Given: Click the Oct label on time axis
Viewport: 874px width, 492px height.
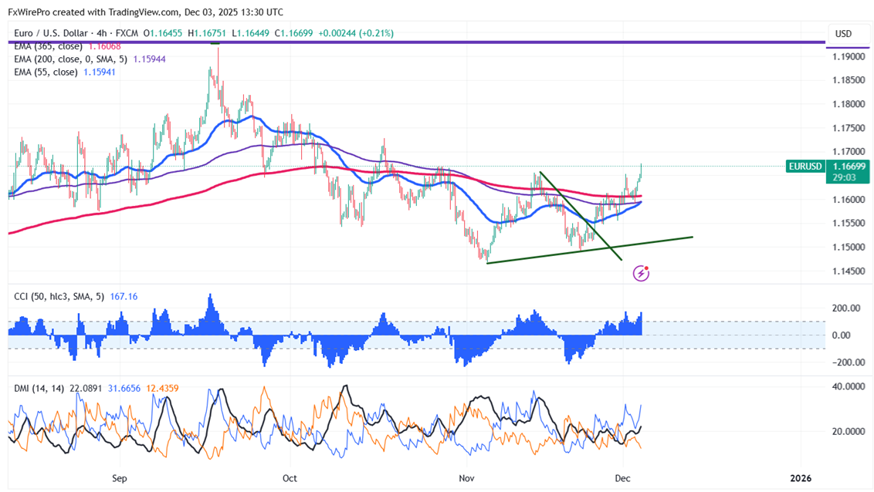Looking at the screenshot, I should click(290, 478).
